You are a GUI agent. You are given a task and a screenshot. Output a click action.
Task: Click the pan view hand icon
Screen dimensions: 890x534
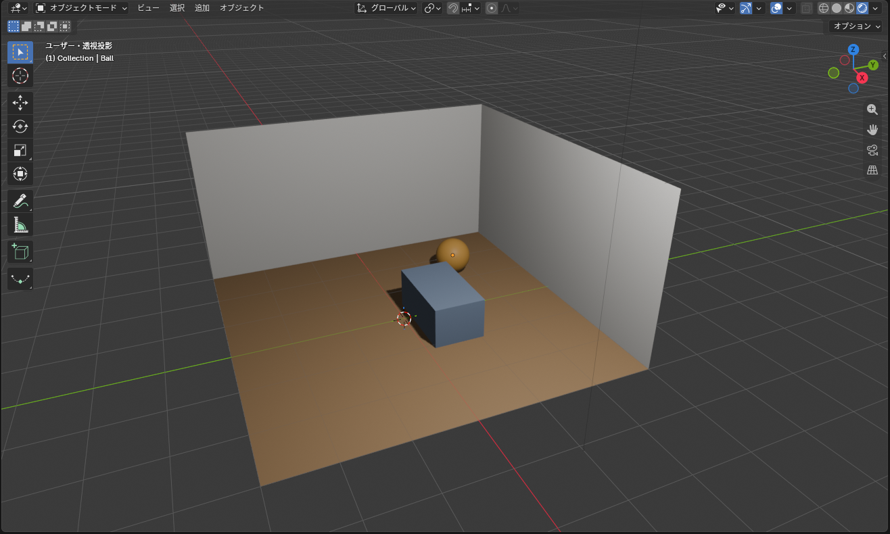click(x=872, y=130)
